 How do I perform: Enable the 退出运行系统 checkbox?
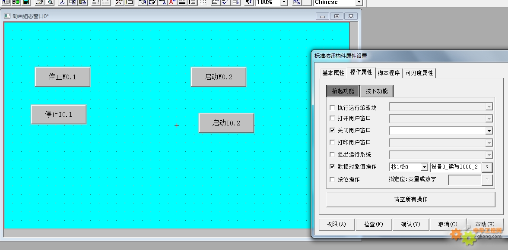click(332, 155)
